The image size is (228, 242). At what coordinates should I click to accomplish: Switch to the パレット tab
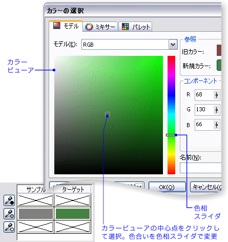(x=135, y=27)
